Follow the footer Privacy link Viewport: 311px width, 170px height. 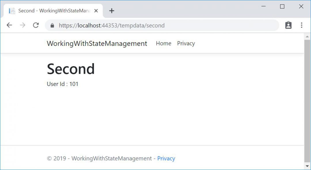[x=166, y=159]
